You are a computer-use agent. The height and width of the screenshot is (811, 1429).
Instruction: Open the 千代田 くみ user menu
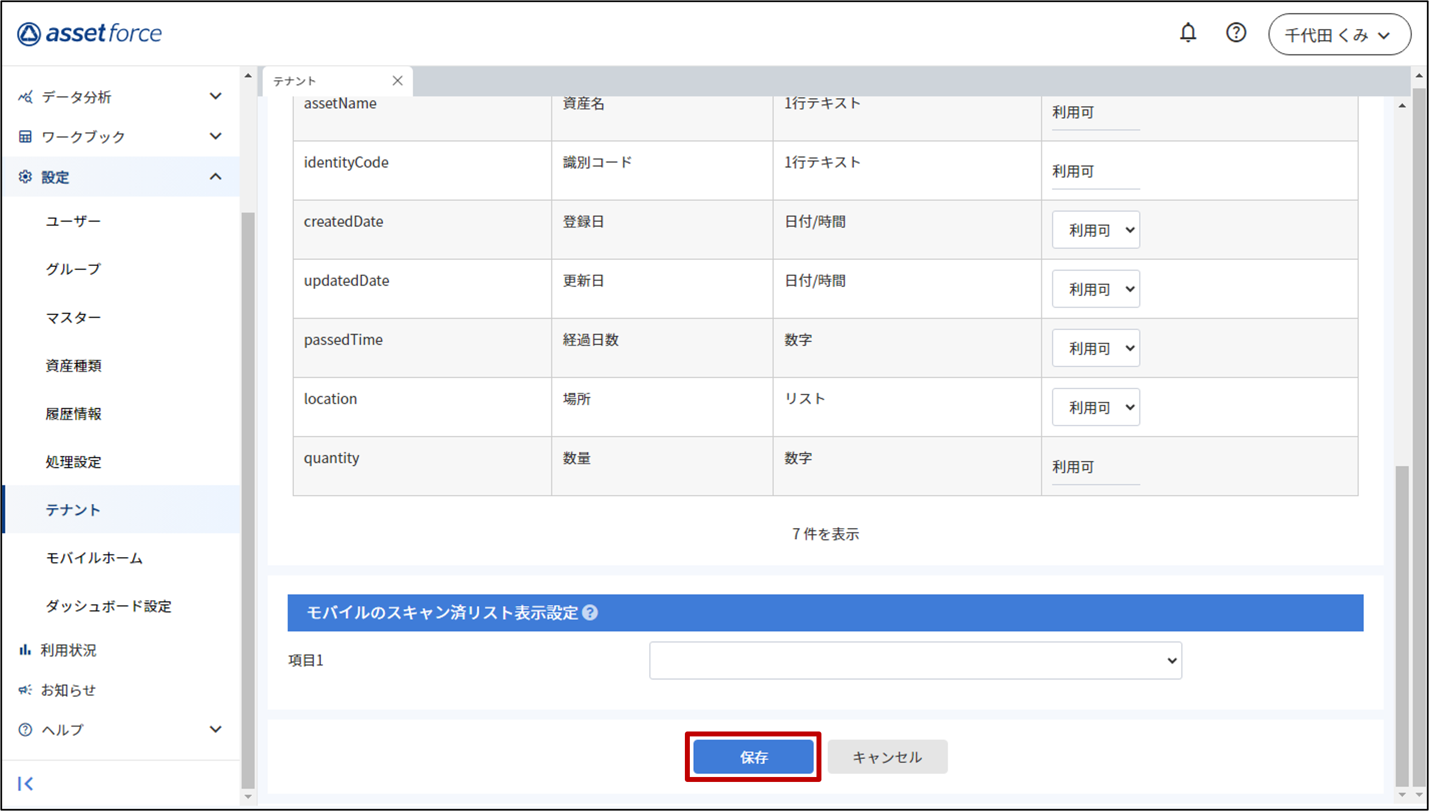pos(1339,35)
